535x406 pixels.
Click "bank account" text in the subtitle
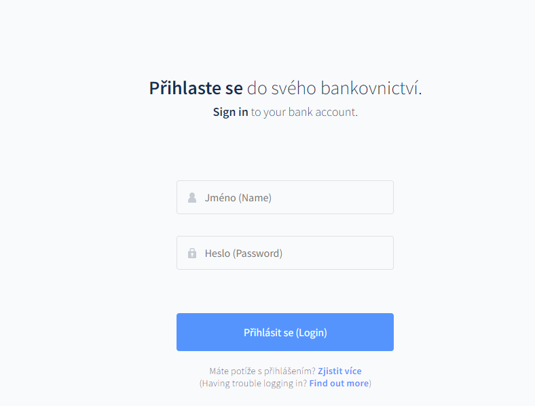coord(321,112)
